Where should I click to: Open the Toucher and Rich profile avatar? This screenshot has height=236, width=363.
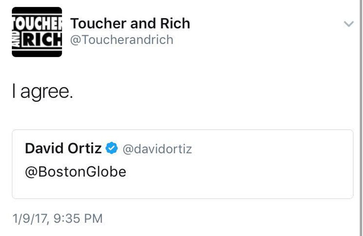point(37,32)
